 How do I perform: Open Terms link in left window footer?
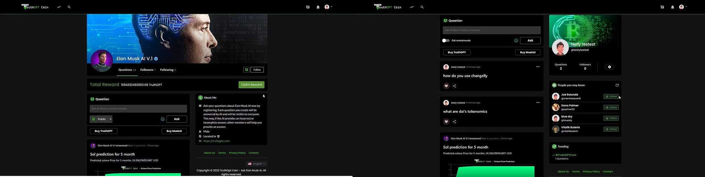coord(222,153)
